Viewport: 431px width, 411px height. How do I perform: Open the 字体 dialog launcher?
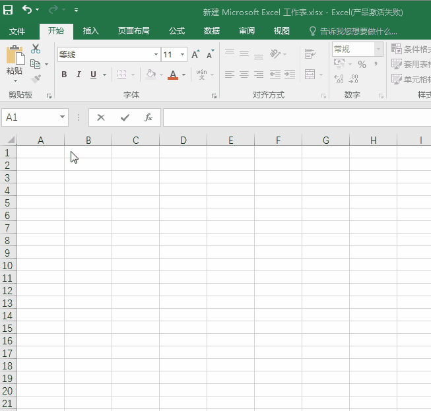pyautogui.click(x=214, y=96)
